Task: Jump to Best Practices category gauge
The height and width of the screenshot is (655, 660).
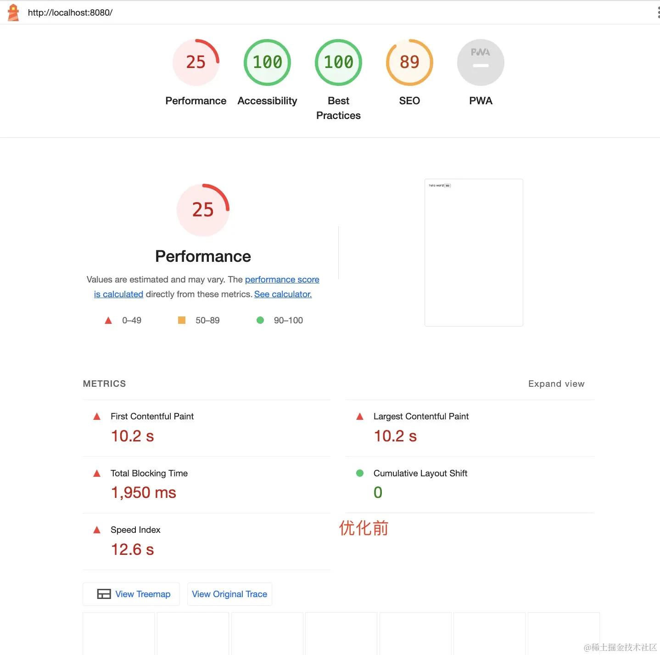Action: [338, 62]
